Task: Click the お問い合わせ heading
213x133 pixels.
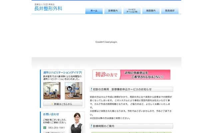Action: pyautogui.click(x=51, y=114)
